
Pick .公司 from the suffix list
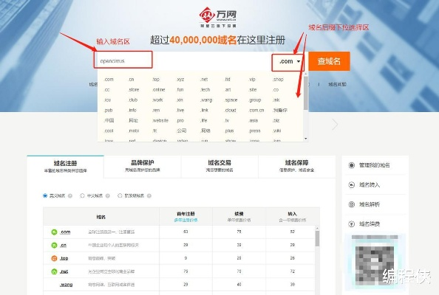pos(181,131)
